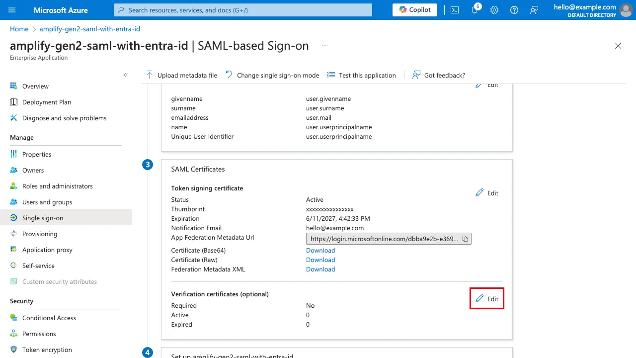
Task: Focus the search resources input box
Action: (243, 10)
